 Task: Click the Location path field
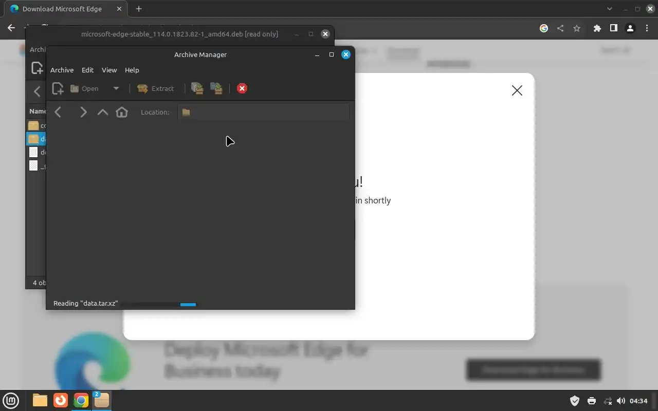263,112
